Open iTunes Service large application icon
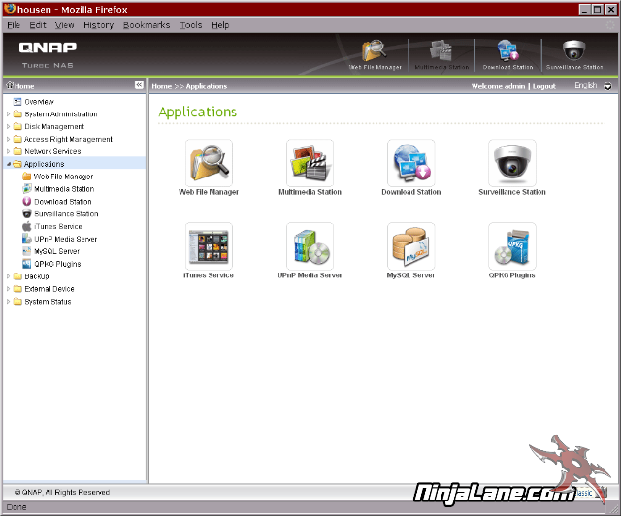621x516 pixels. pyautogui.click(x=209, y=246)
